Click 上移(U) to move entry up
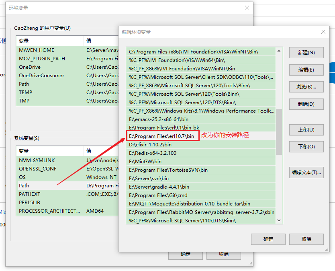Screen dimensions: 335x271 click(x=306, y=129)
